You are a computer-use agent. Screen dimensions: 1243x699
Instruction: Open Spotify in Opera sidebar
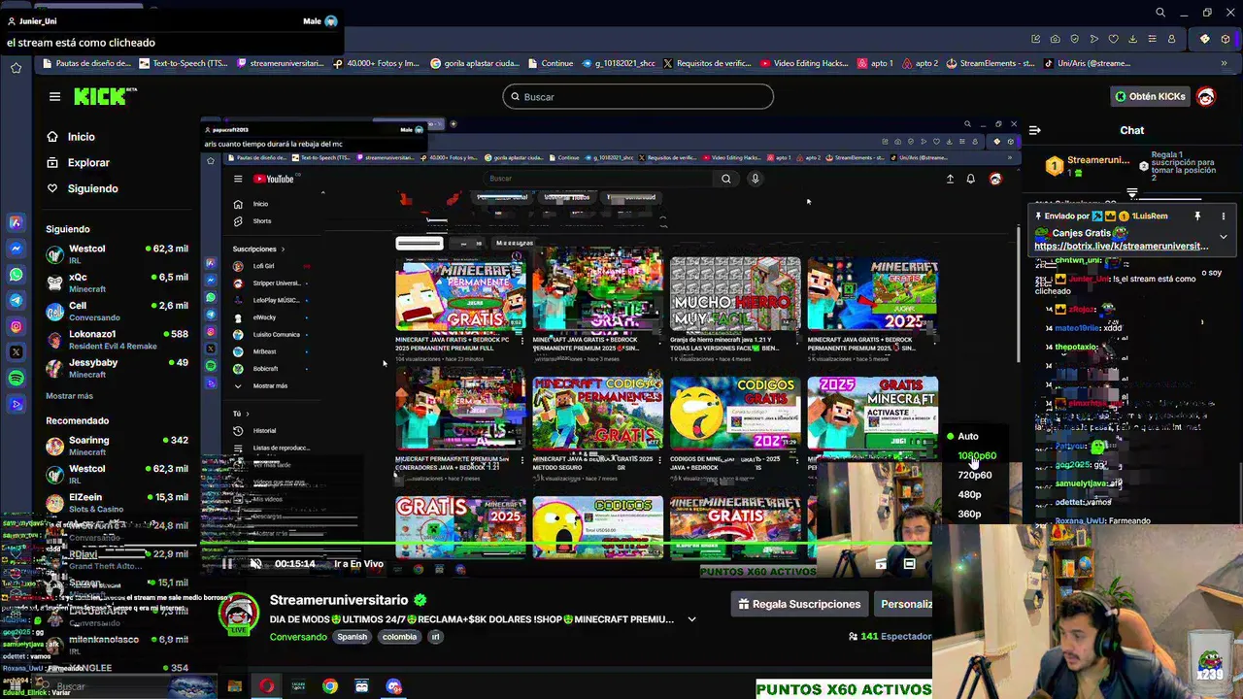(x=16, y=378)
